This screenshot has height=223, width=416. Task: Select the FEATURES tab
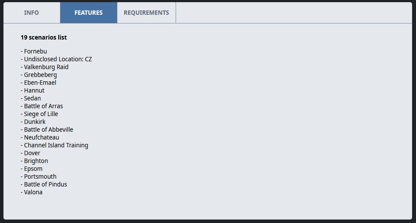(x=89, y=13)
